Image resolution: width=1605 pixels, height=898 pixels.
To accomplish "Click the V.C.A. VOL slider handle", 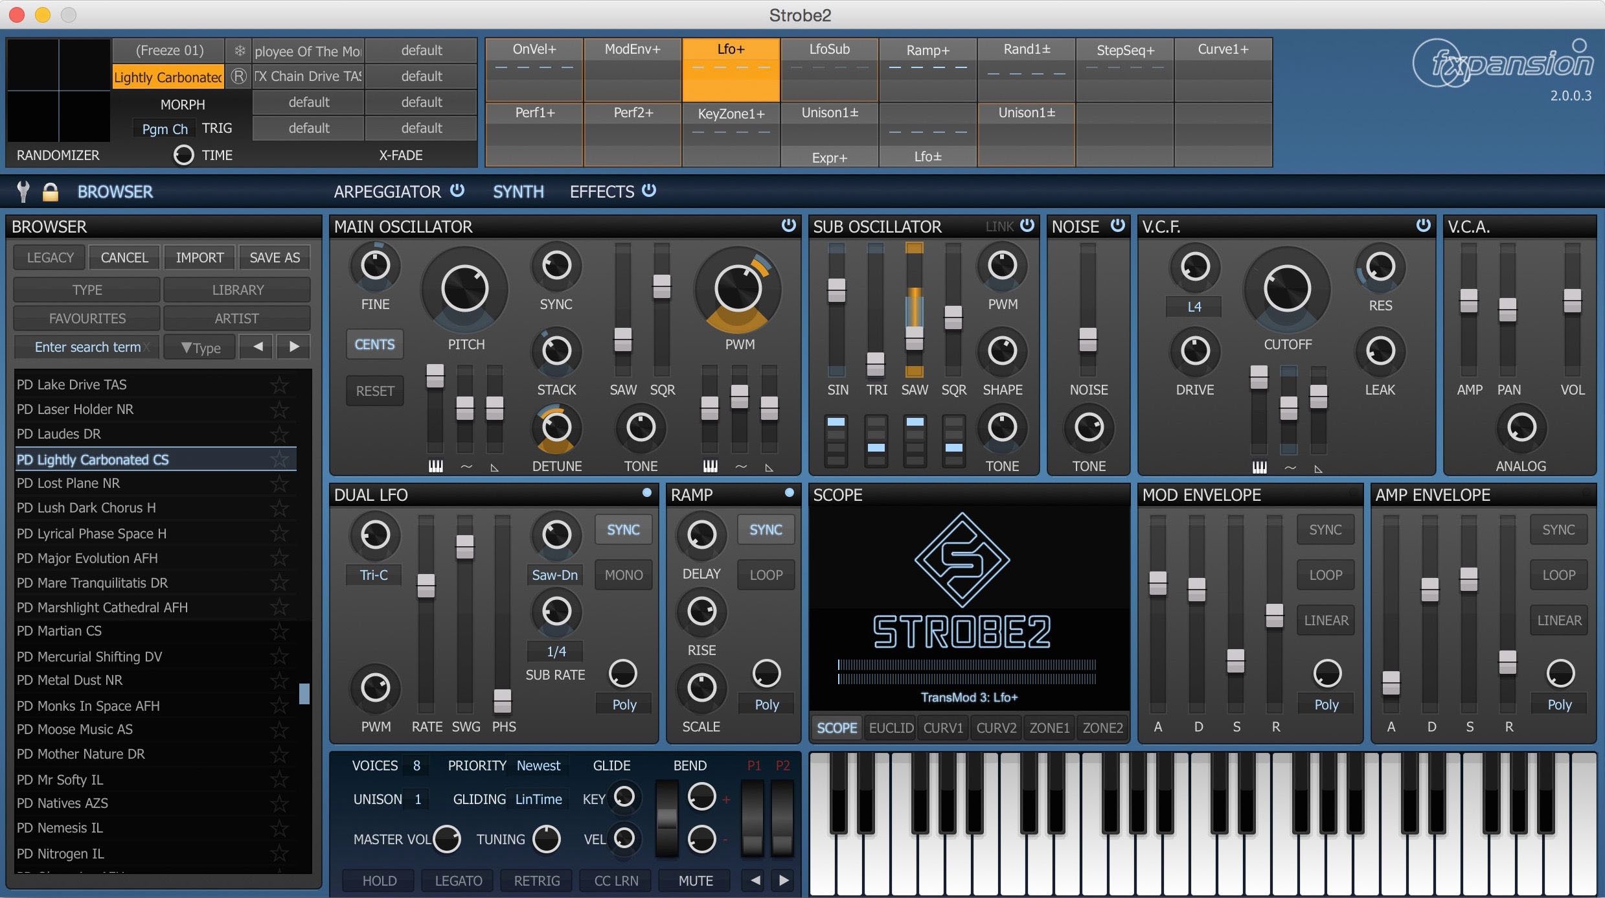I will 1572,301.
